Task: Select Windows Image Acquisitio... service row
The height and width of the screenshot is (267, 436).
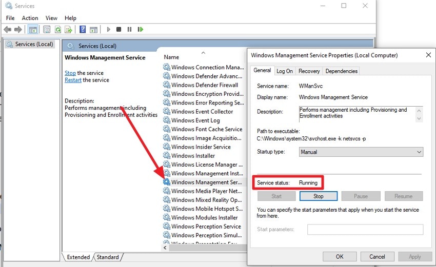Action: pyautogui.click(x=204, y=138)
